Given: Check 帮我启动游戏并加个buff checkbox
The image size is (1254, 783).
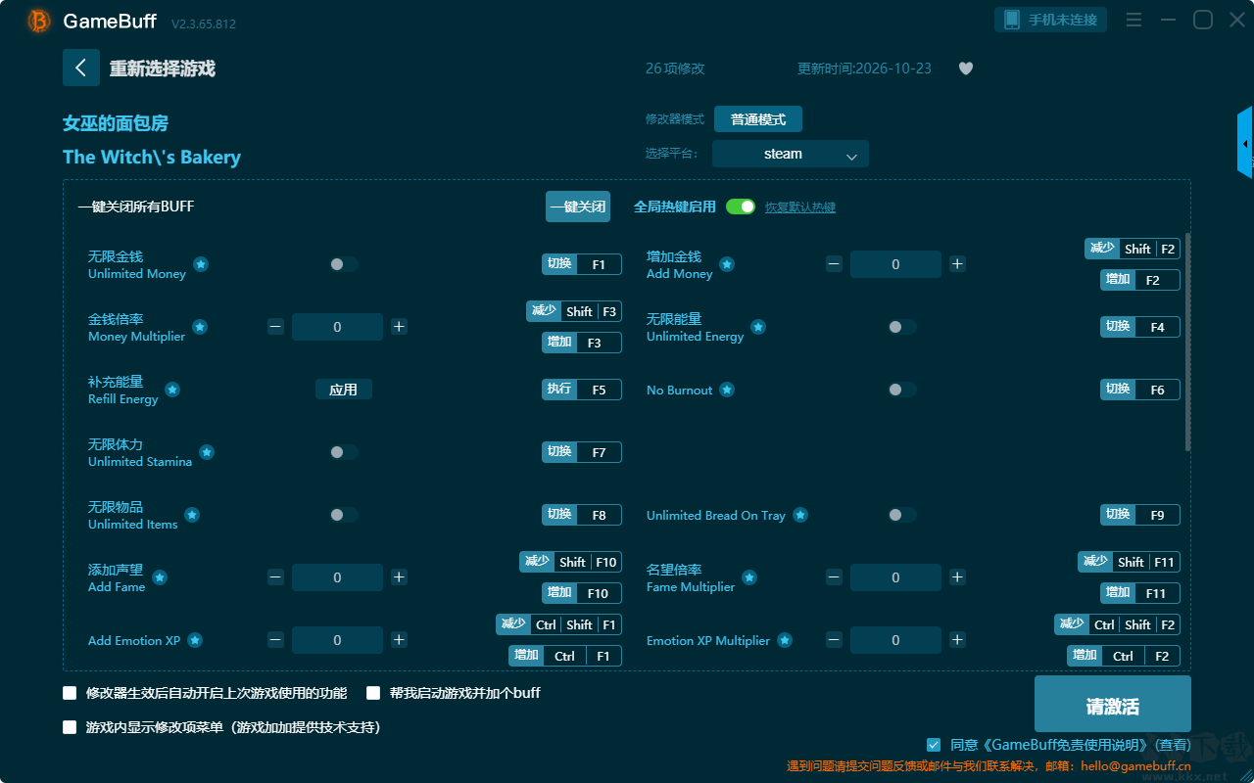Looking at the screenshot, I should click(373, 693).
